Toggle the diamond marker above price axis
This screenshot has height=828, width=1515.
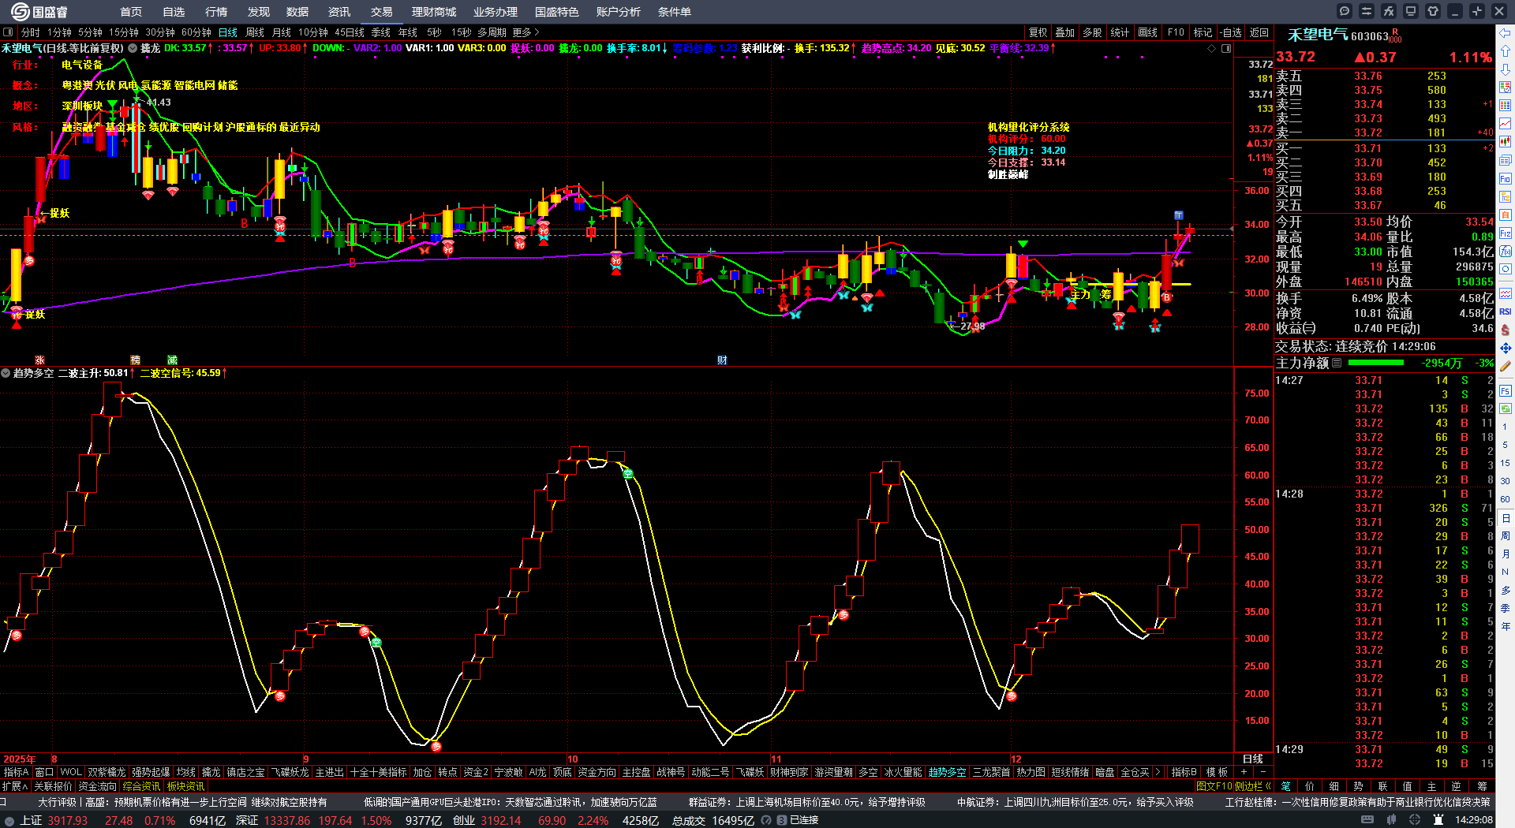1212,48
